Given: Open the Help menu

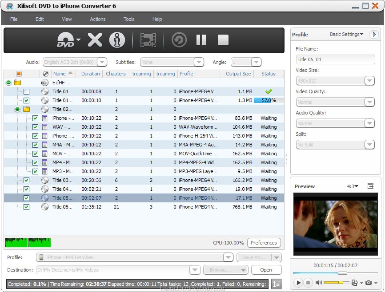Looking at the screenshot, I should click(x=157, y=19).
